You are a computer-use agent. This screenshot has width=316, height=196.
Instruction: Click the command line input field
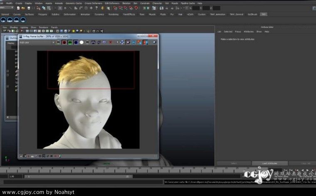tap(83, 182)
